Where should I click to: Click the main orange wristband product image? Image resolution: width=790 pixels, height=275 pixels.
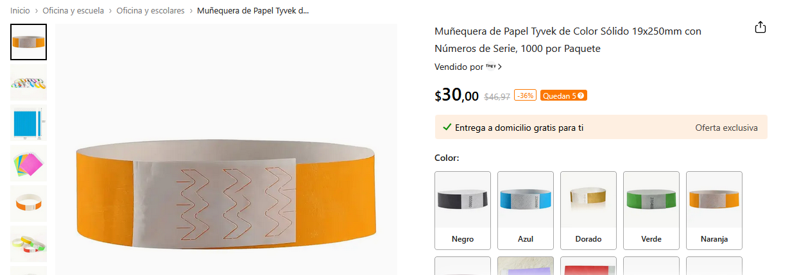pyautogui.click(x=226, y=150)
